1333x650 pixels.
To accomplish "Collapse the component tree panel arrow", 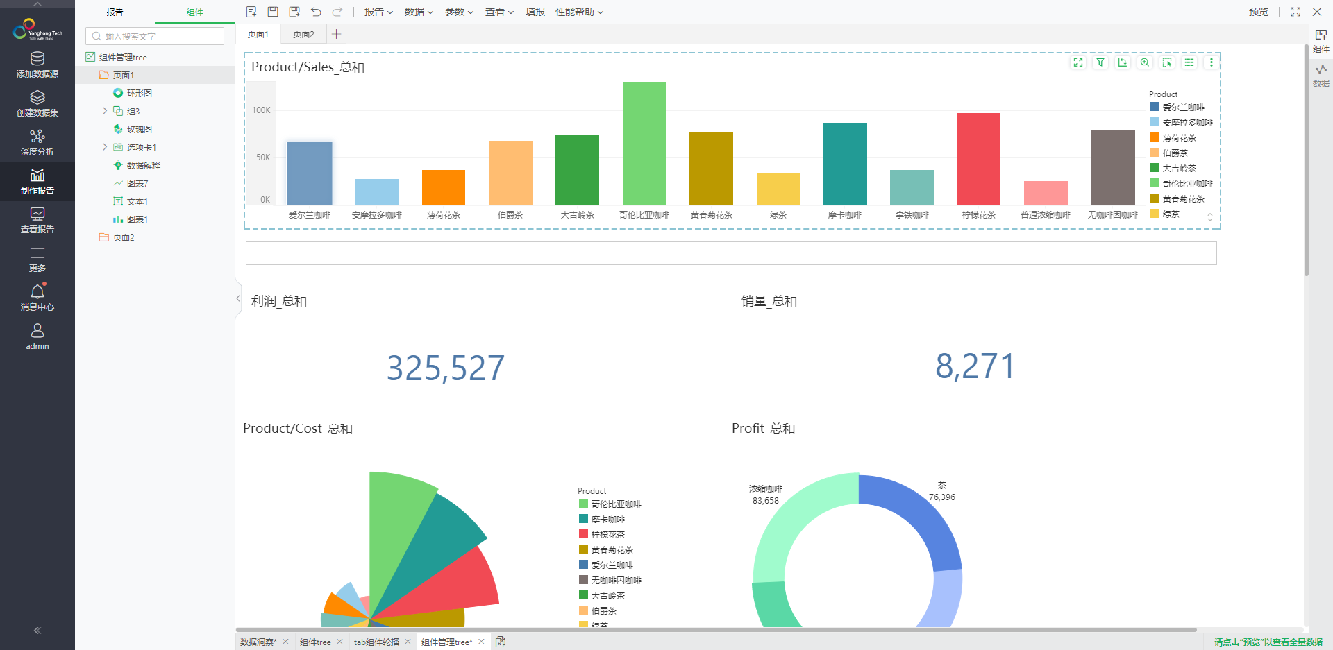I will 238,298.
